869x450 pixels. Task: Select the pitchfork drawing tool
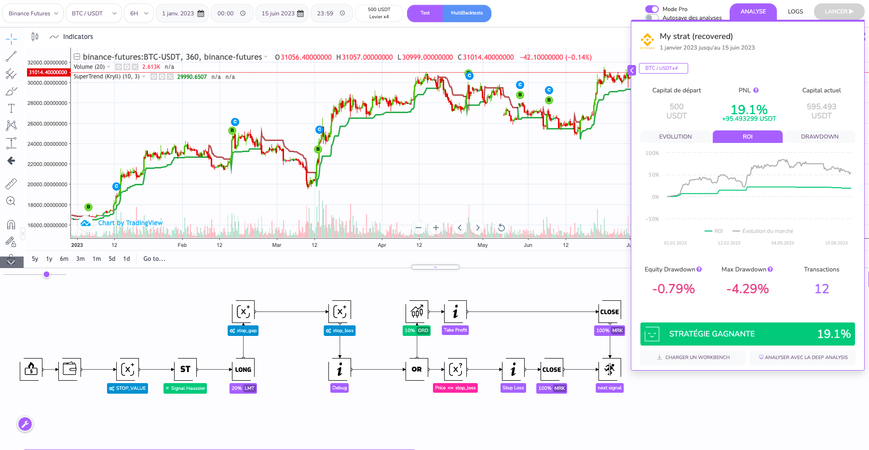click(11, 74)
